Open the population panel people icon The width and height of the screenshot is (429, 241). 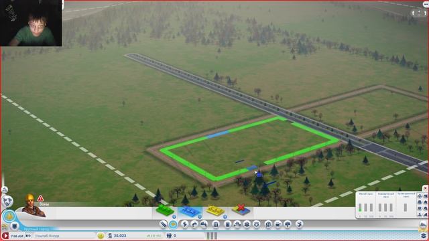coord(169,236)
